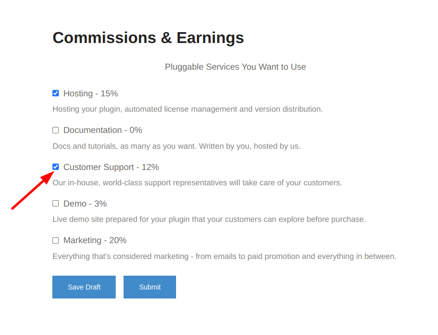The height and width of the screenshot is (335, 438).
Task: Click the 'Demo - 3%' label text
Action: pos(85,204)
